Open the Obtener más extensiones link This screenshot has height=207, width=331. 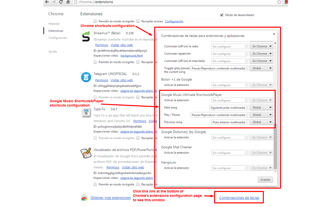[x=111, y=198]
